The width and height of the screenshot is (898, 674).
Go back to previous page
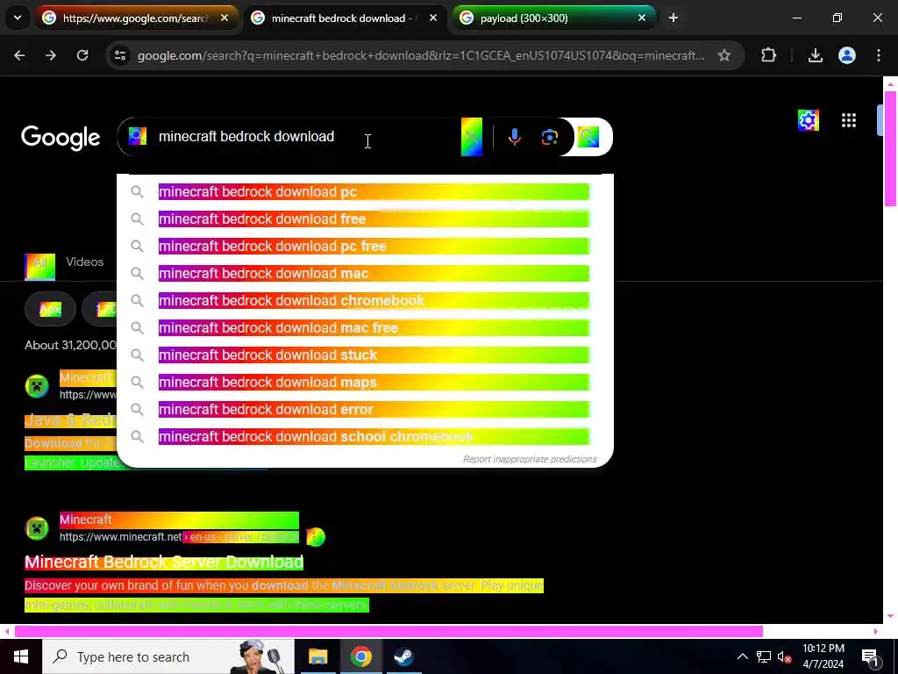pos(19,55)
